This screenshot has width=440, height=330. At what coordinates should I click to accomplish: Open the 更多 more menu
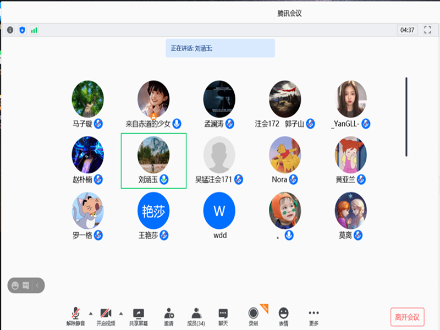[x=313, y=316]
